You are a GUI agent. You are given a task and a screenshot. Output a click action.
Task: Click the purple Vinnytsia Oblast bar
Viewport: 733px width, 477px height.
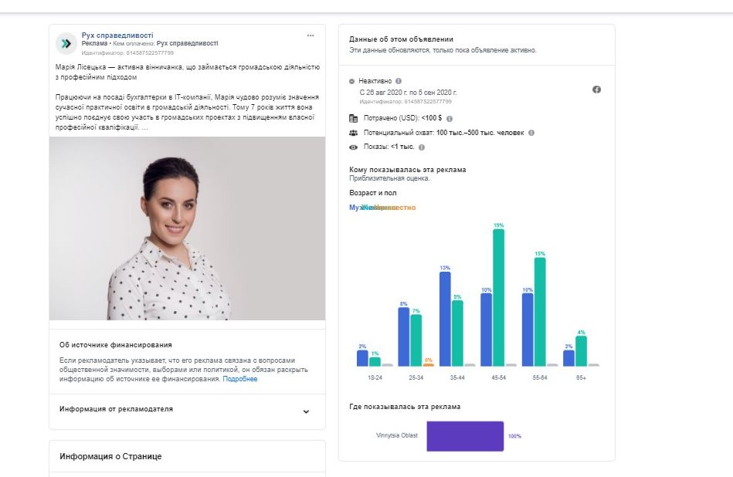[464, 436]
